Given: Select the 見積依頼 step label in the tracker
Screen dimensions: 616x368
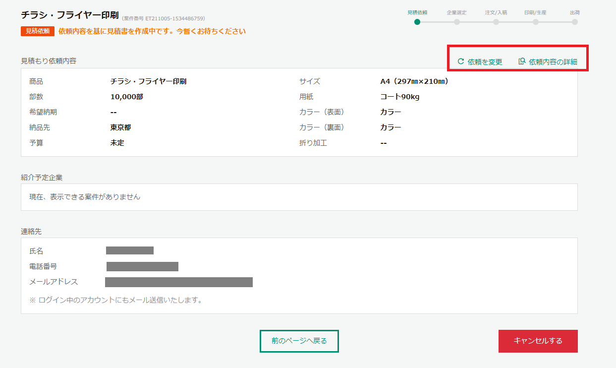Looking at the screenshot, I should (418, 12).
